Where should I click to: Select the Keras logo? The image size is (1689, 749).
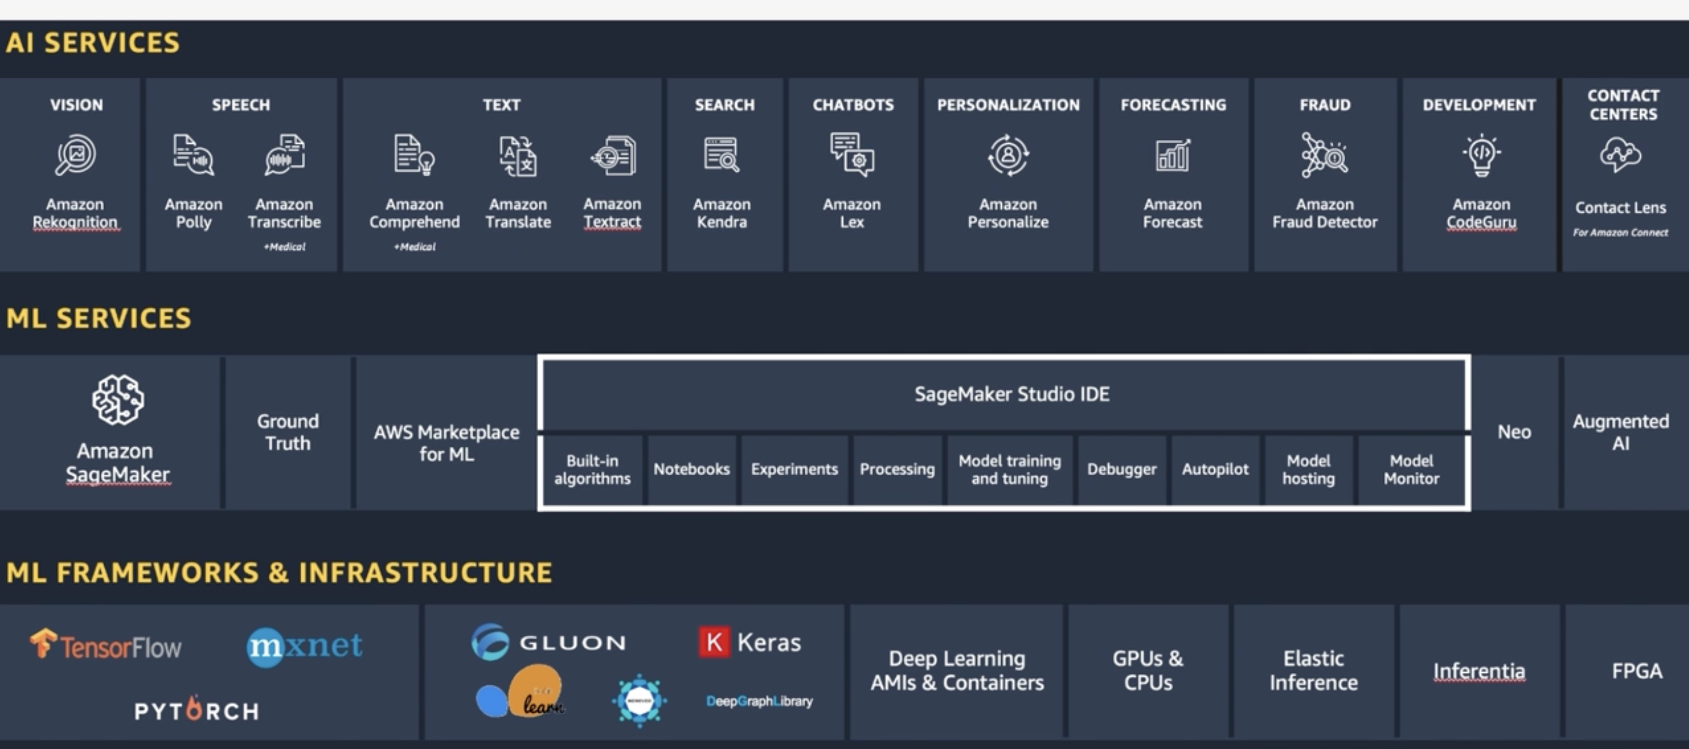click(x=749, y=642)
